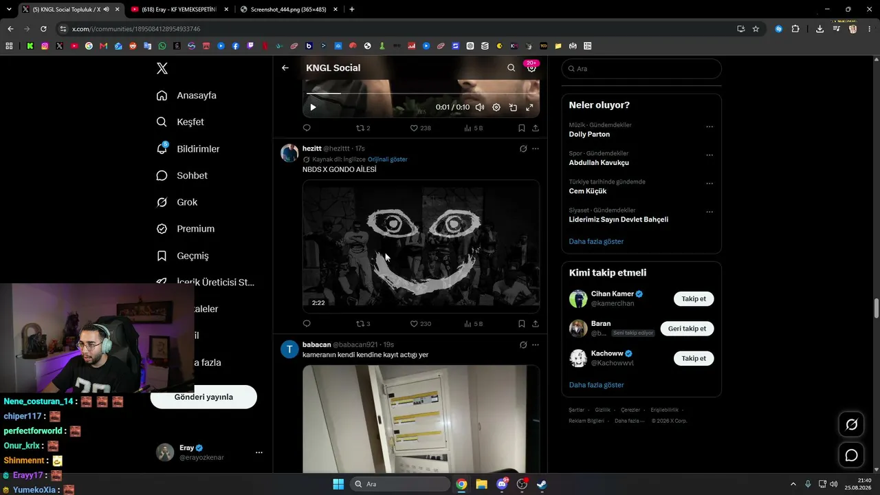
Task: Click the "Orijinali göster" link
Action: 388,159
